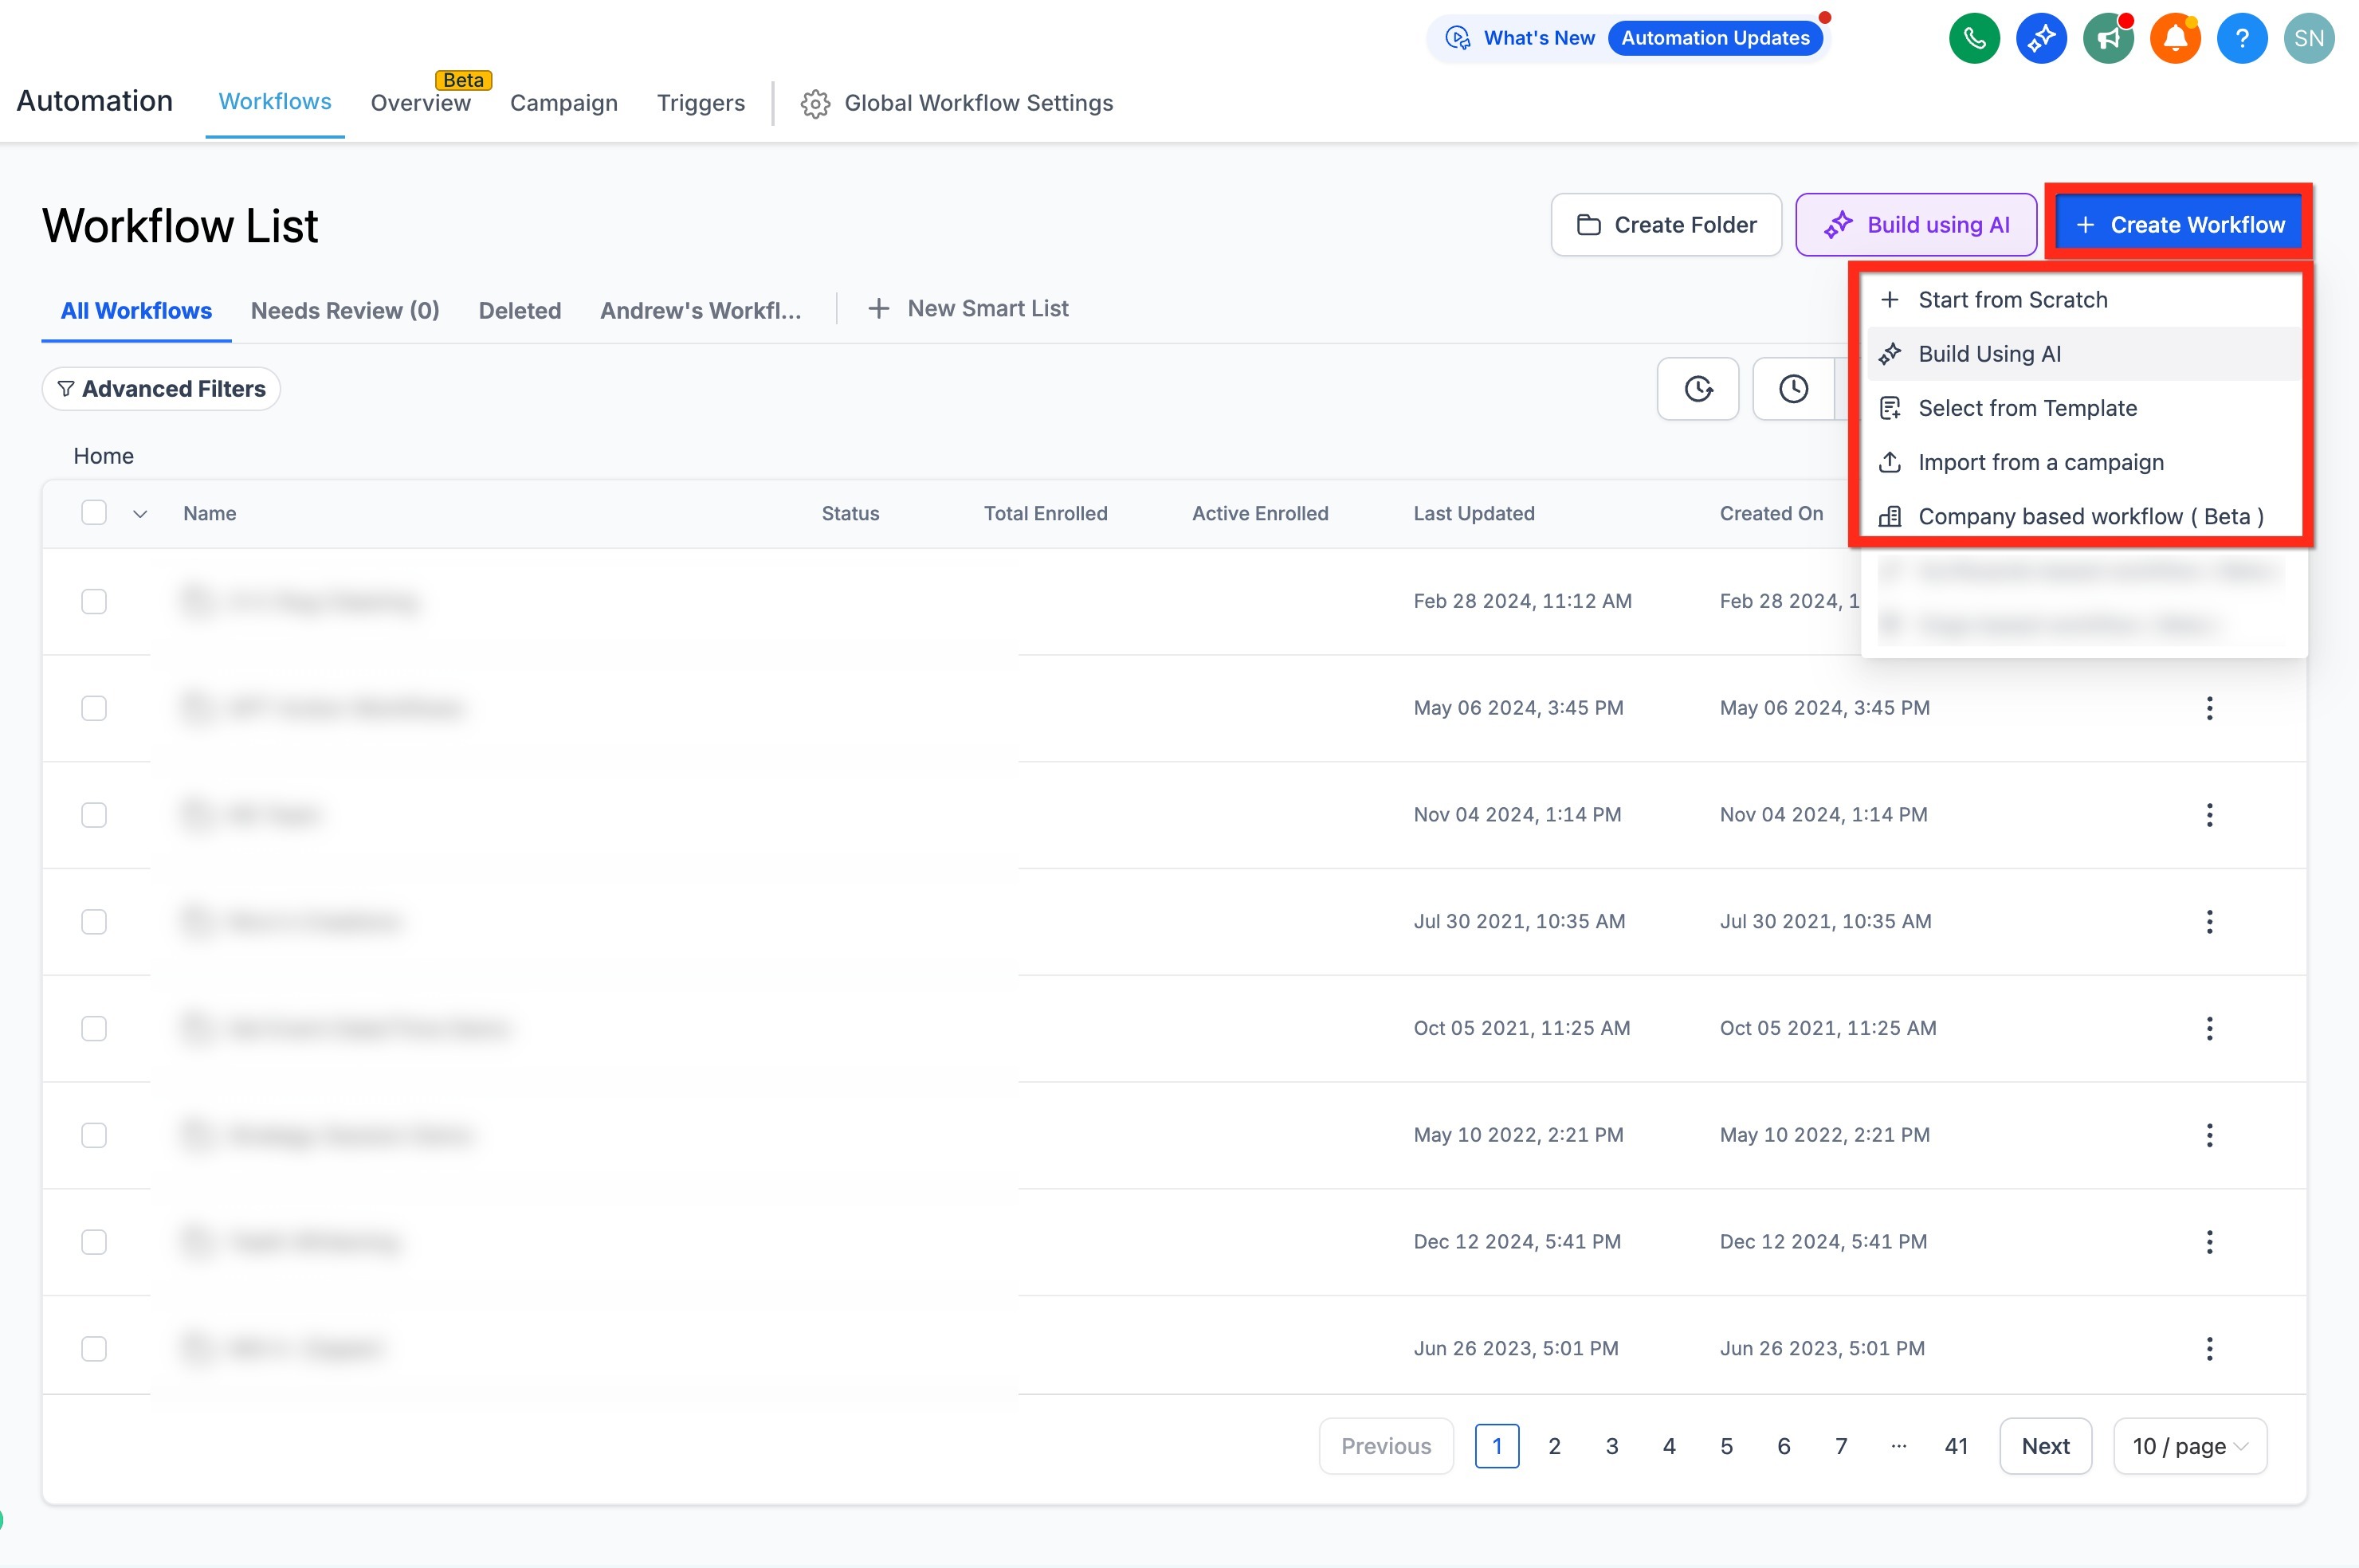
Task: Click the Home breadcrumb
Action: tap(103, 456)
